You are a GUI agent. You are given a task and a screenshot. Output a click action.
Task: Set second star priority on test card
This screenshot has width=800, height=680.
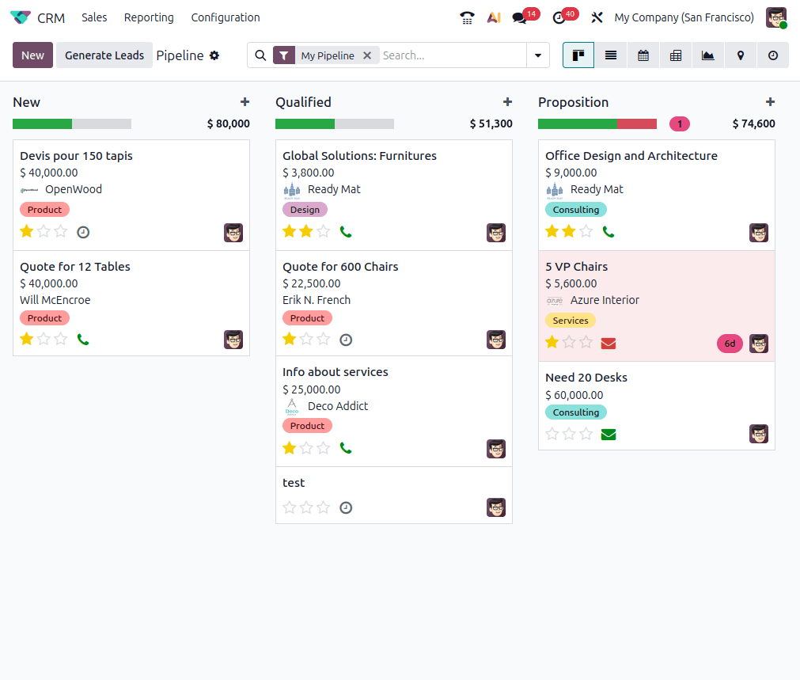306,507
